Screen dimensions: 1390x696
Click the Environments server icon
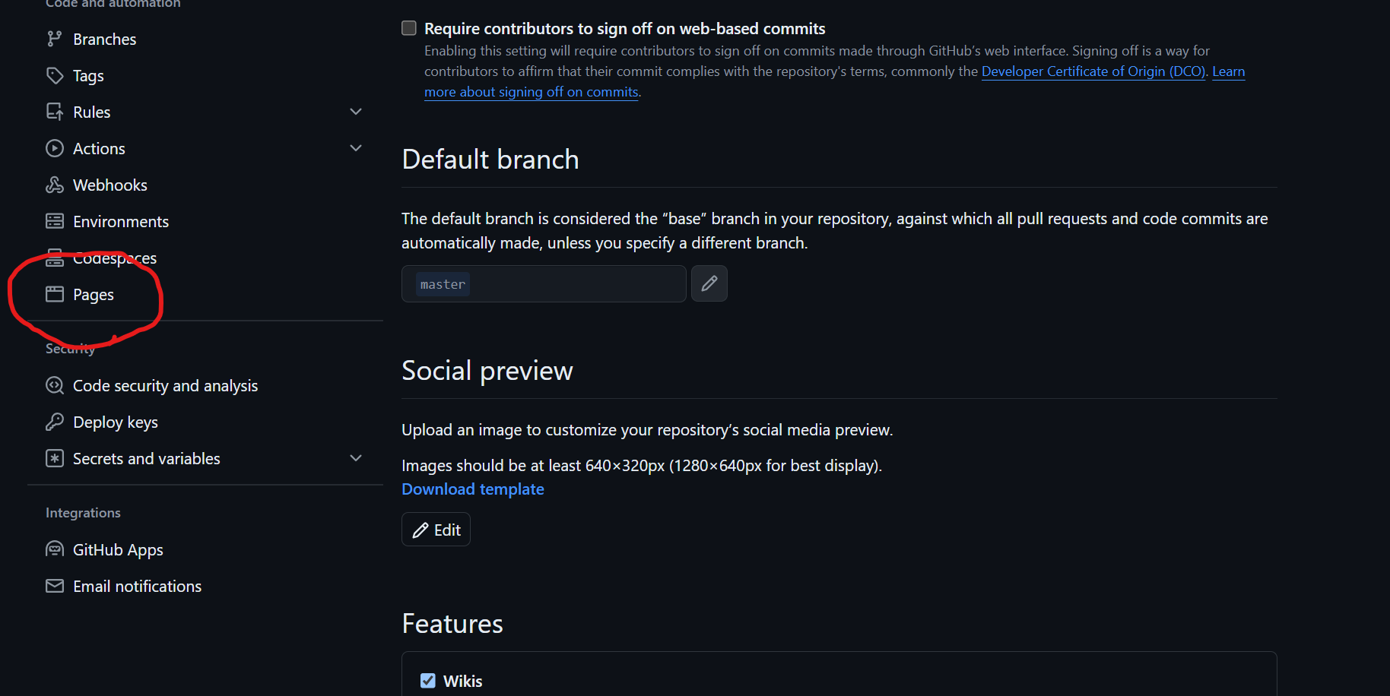[x=54, y=221]
